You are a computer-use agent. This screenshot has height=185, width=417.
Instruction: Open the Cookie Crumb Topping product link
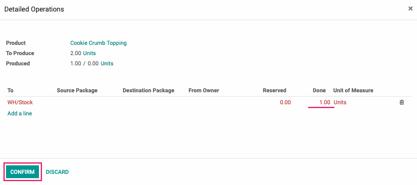(x=99, y=43)
